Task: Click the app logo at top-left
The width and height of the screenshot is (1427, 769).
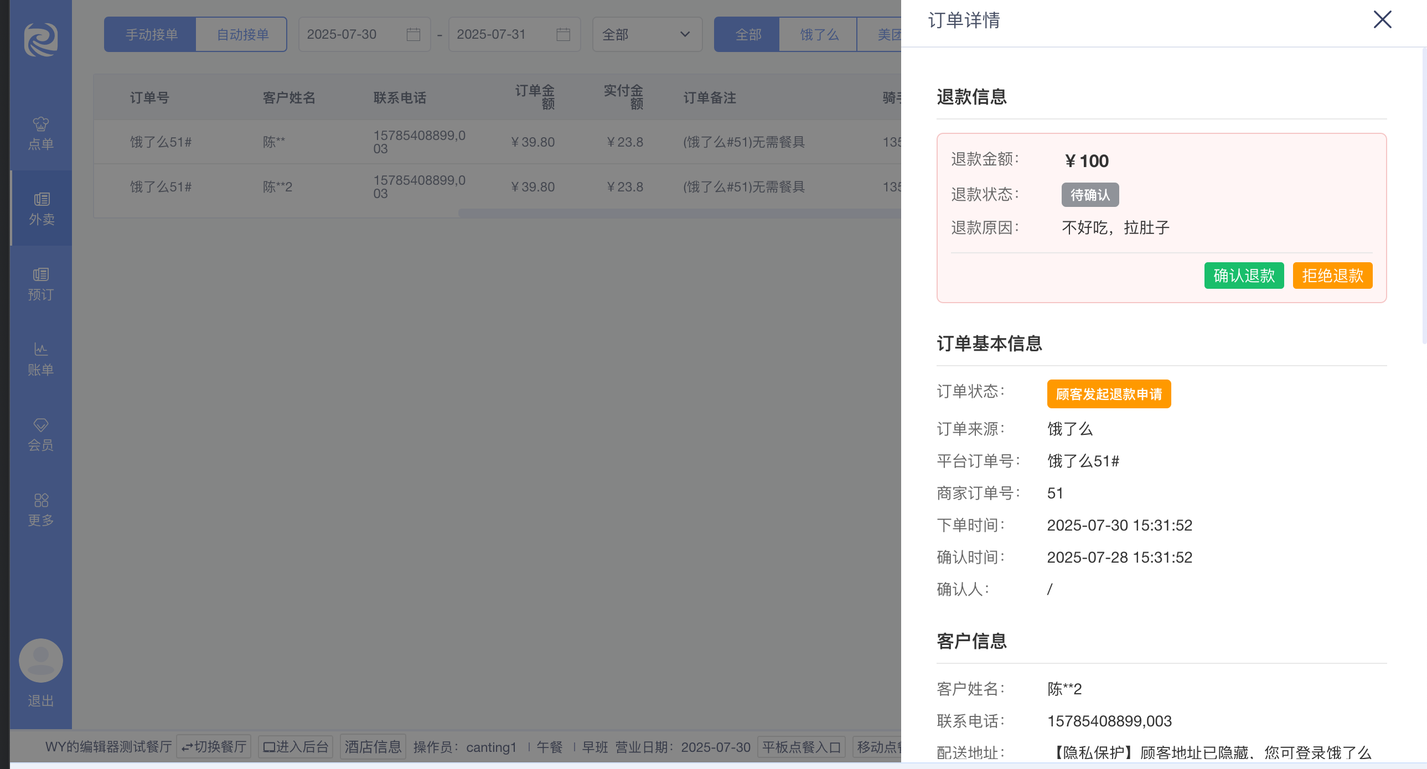Action: pos(40,39)
